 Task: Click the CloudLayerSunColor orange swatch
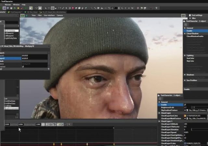(185, 116)
